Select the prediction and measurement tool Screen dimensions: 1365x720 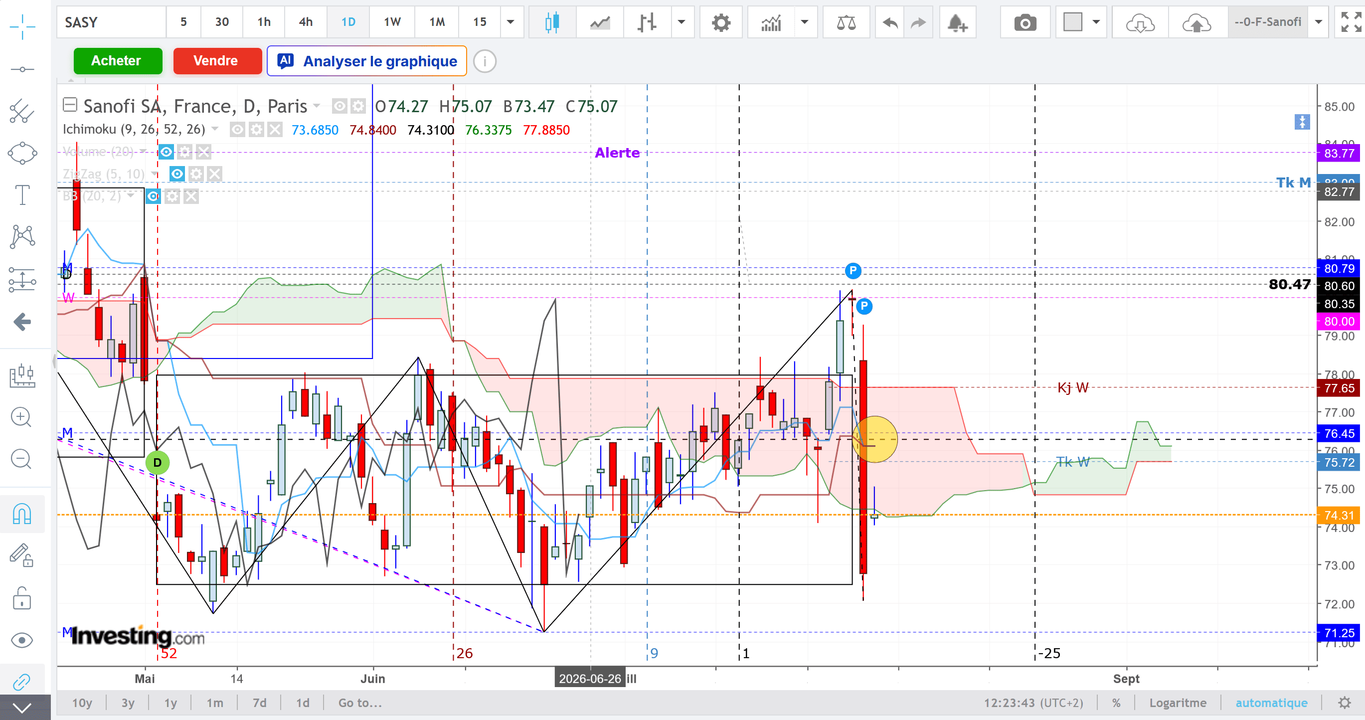(x=22, y=279)
